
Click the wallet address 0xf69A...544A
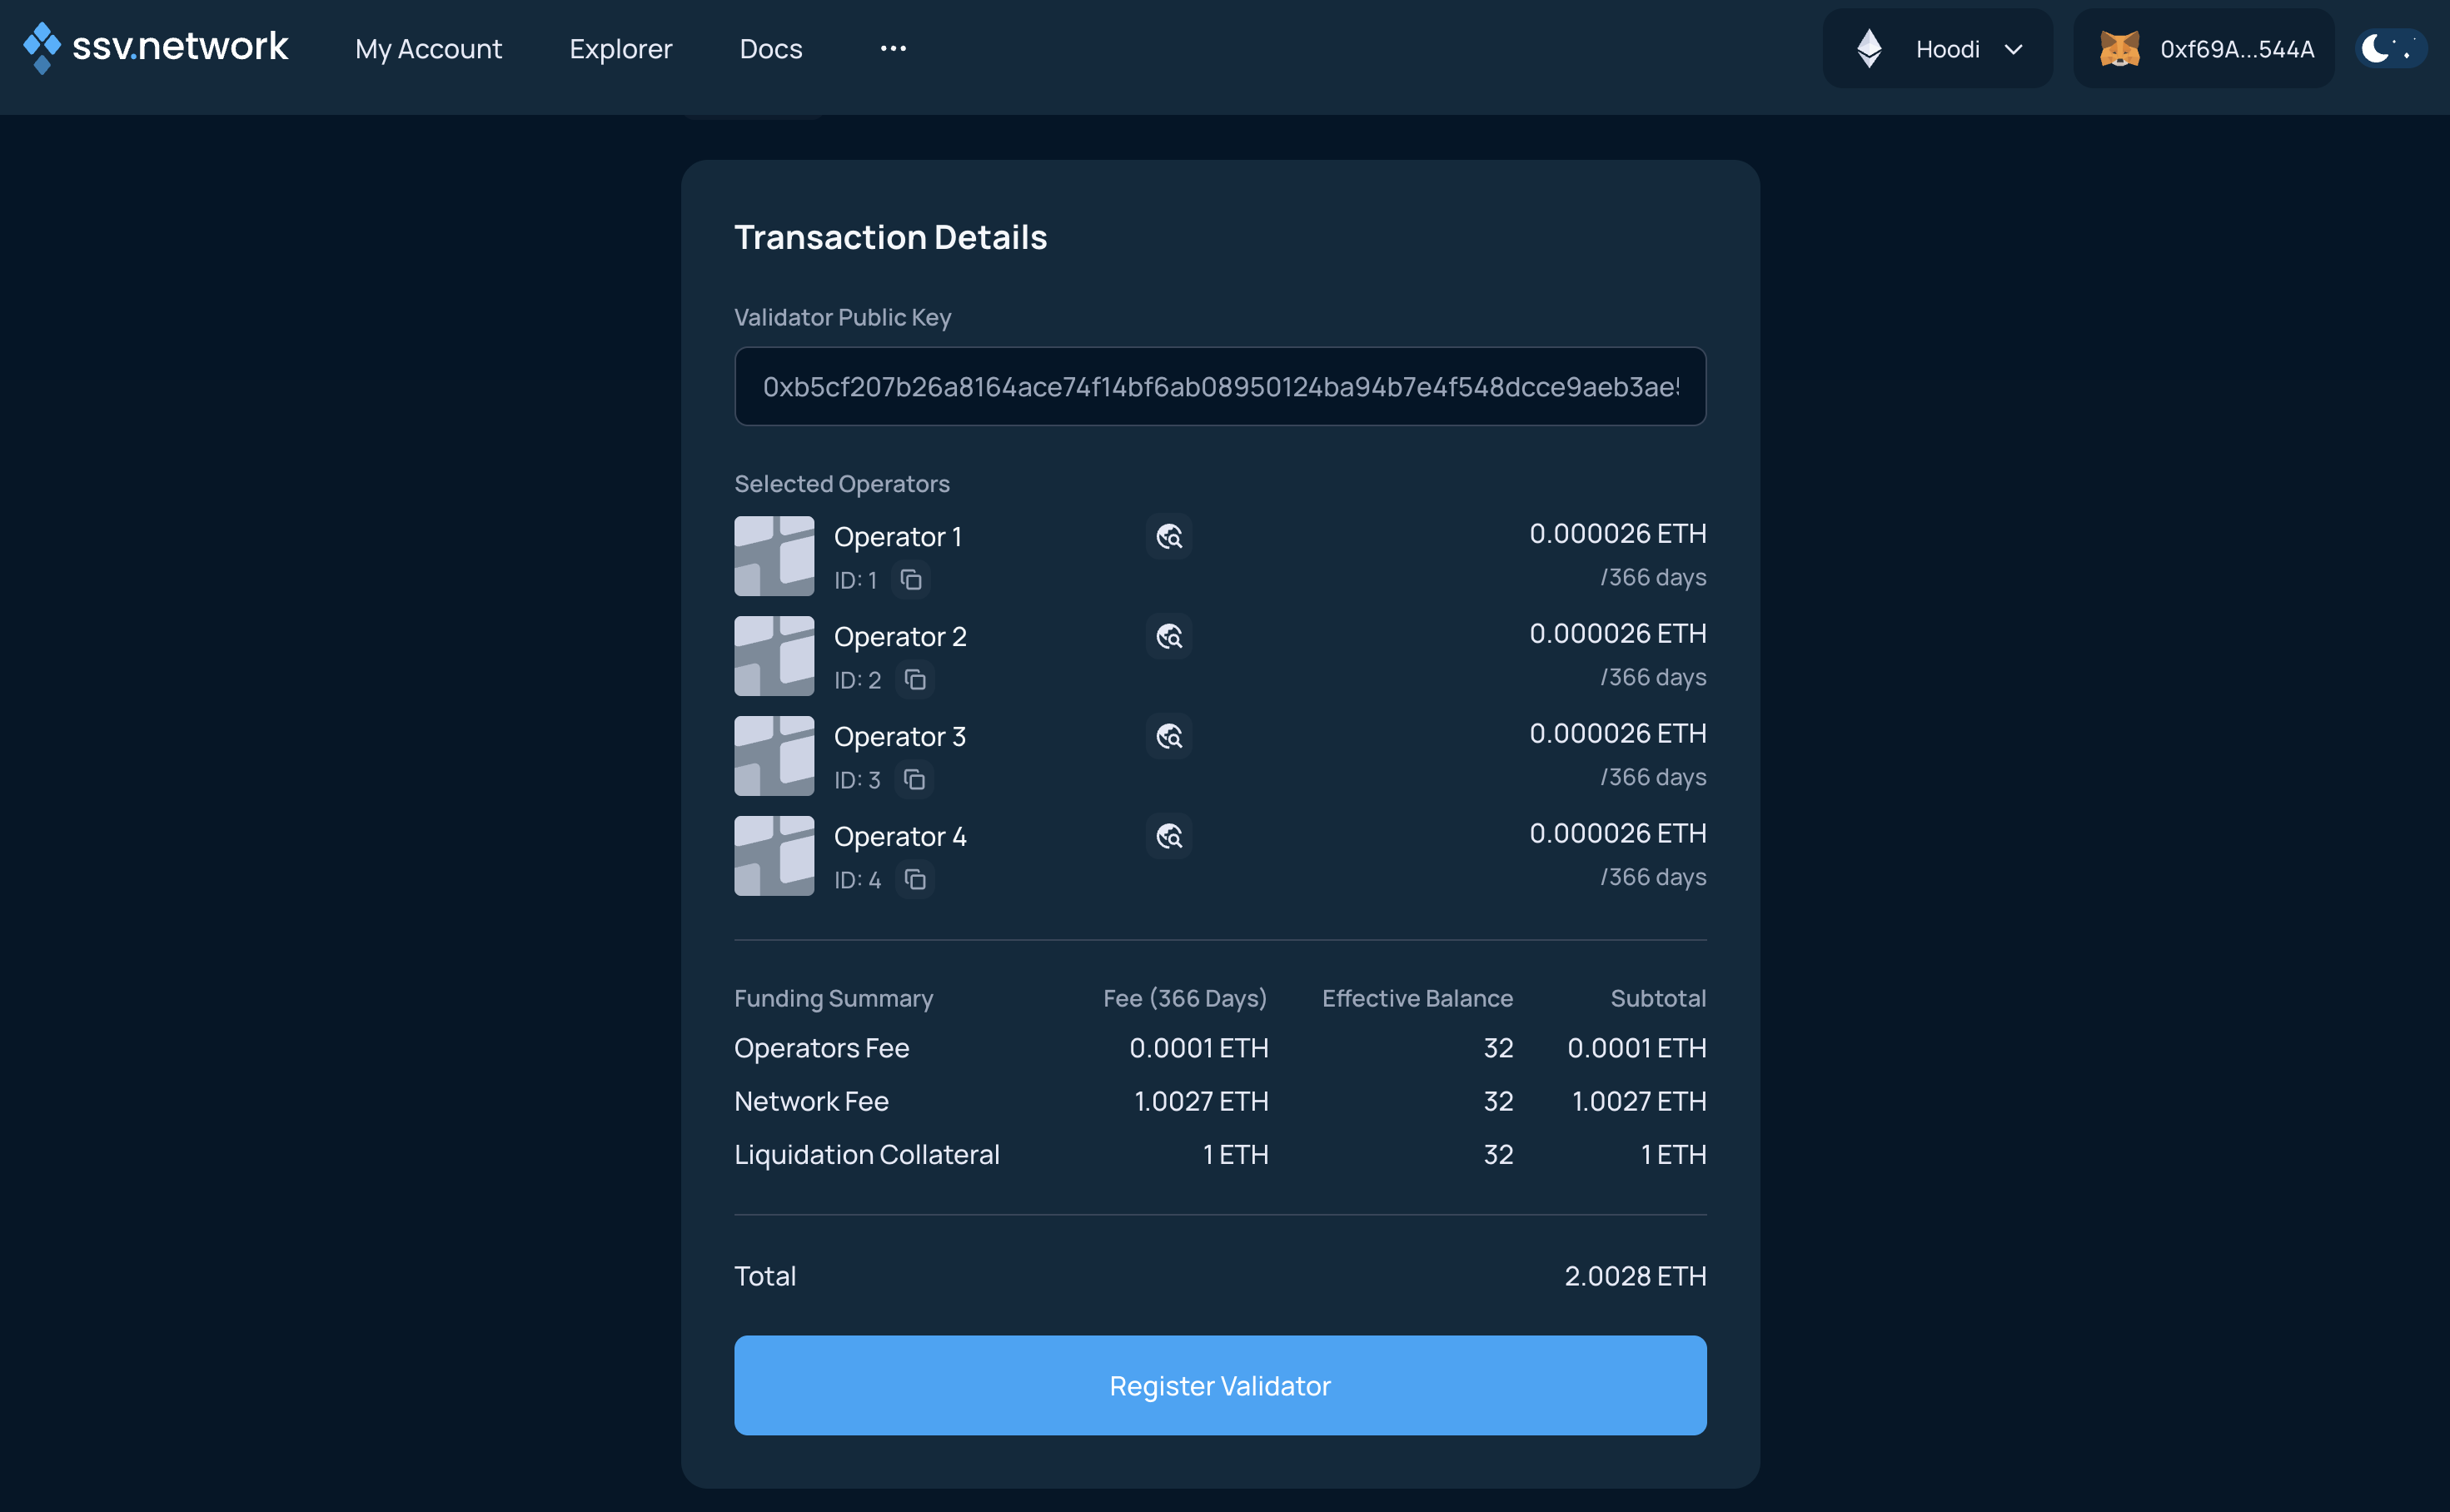2236,48
